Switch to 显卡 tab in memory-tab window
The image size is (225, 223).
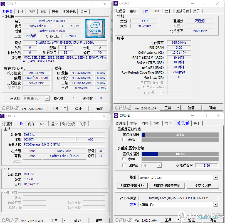(168, 11)
